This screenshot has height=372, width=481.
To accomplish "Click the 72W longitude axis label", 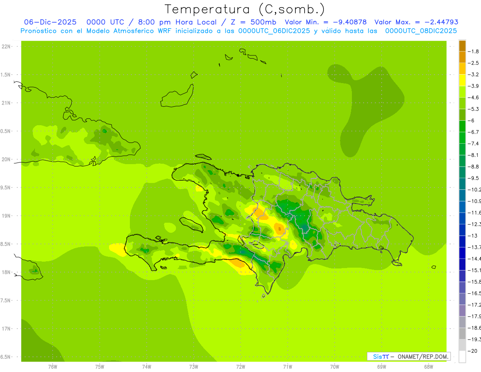I will pyautogui.click(x=240, y=367).
